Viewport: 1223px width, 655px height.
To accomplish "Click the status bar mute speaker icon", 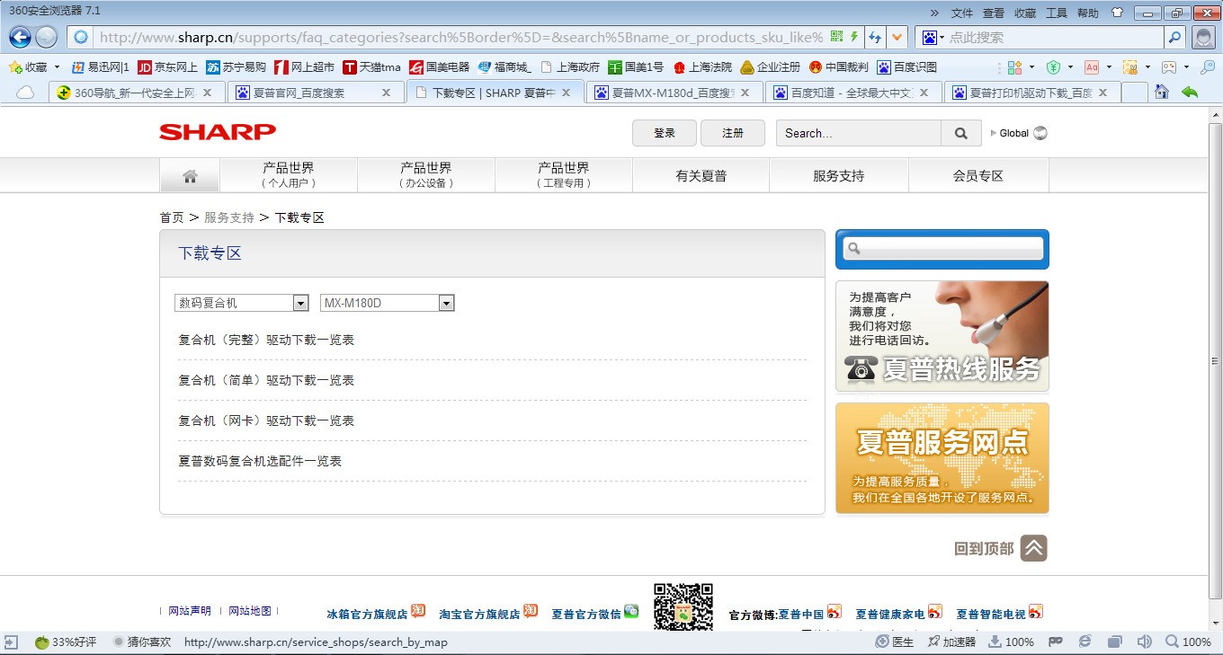I will pyautogui.click(x=1144, y=642).
